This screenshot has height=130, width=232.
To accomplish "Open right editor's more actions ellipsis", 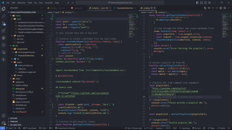I will (x=229, y=8).
